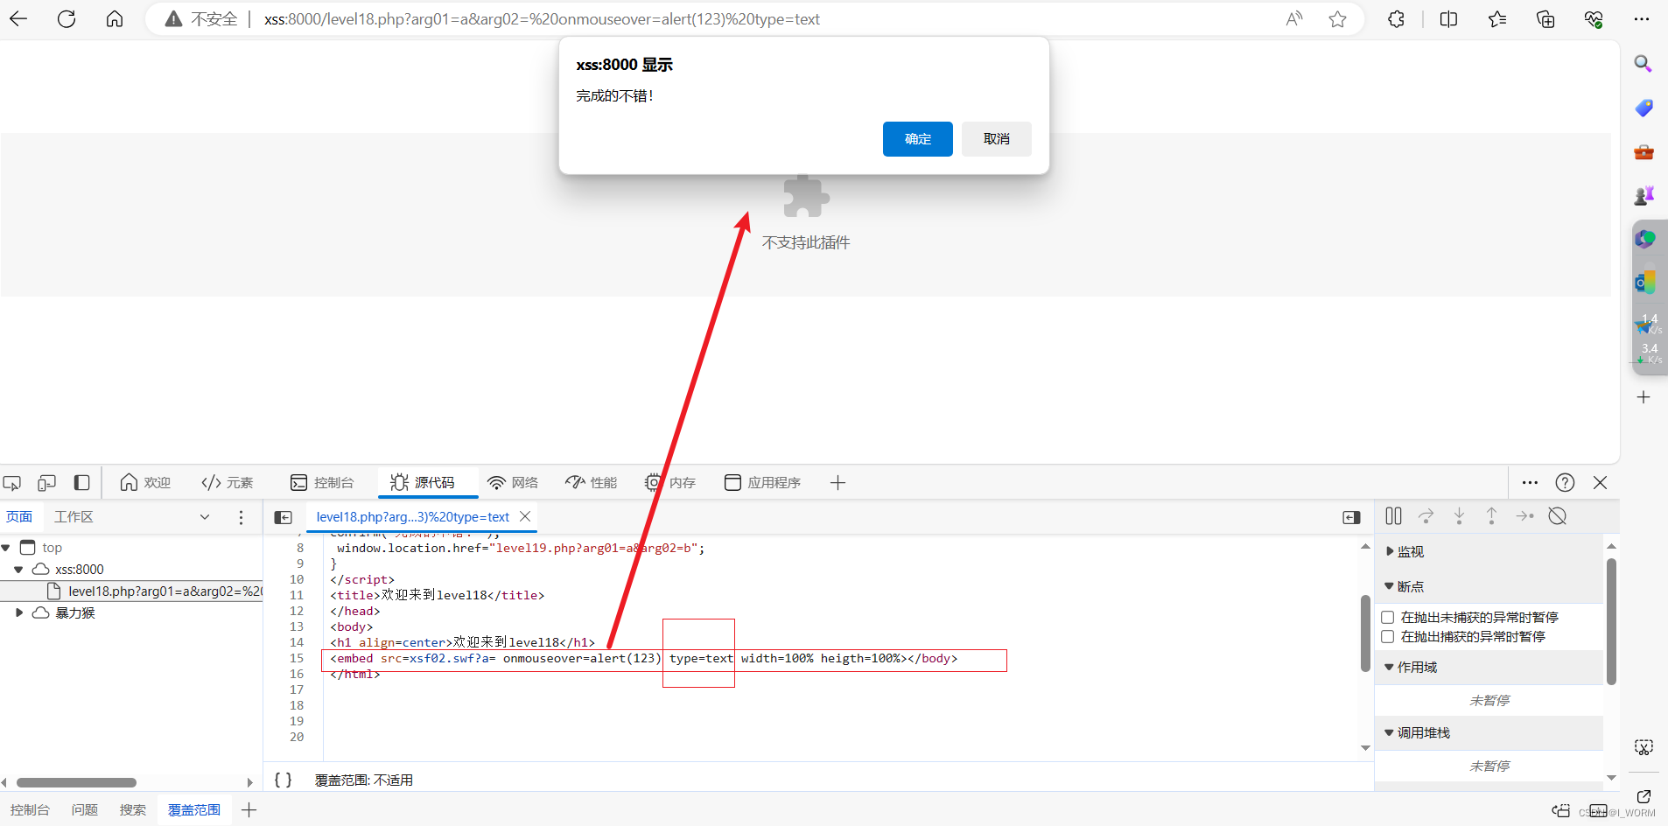
Task: Switch to the 性能 performance tab
Action: [x=592, y=483]
